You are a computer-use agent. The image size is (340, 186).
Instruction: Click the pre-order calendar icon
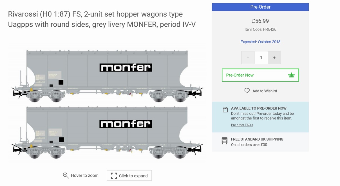point(225,110)
